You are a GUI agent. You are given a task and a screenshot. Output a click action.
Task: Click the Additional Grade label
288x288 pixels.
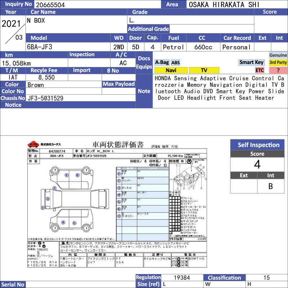click(x=148, y=29)
